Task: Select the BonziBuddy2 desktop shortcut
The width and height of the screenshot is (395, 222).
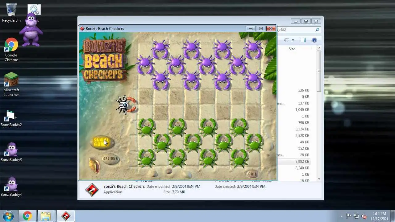Action: tap(11, 119)
